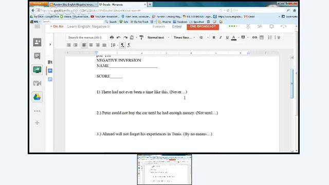Click Do Not Track in AVG toolbar
This screenshot has width=329, height=185.
coord(139,22)
